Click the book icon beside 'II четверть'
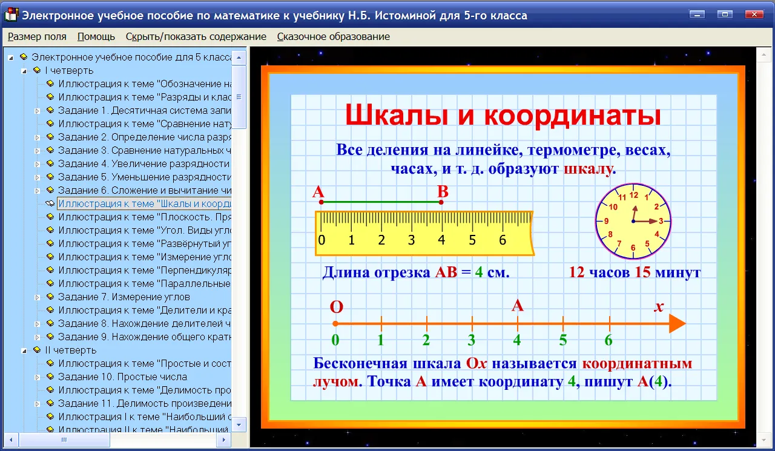 tap(37, 350)
